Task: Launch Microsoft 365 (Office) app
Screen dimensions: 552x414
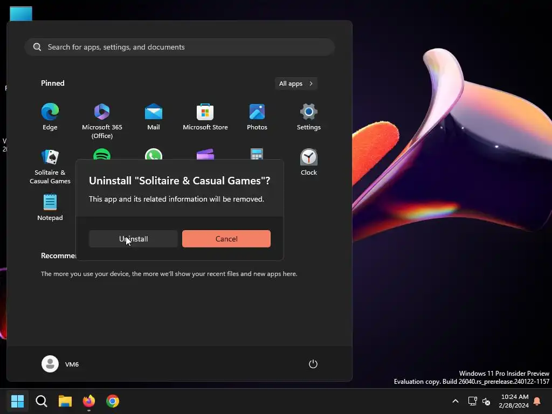Action: coord(102,121)
